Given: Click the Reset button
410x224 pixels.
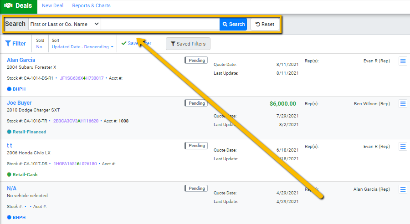Looking at the screenshot, I should tap(265, 24).
